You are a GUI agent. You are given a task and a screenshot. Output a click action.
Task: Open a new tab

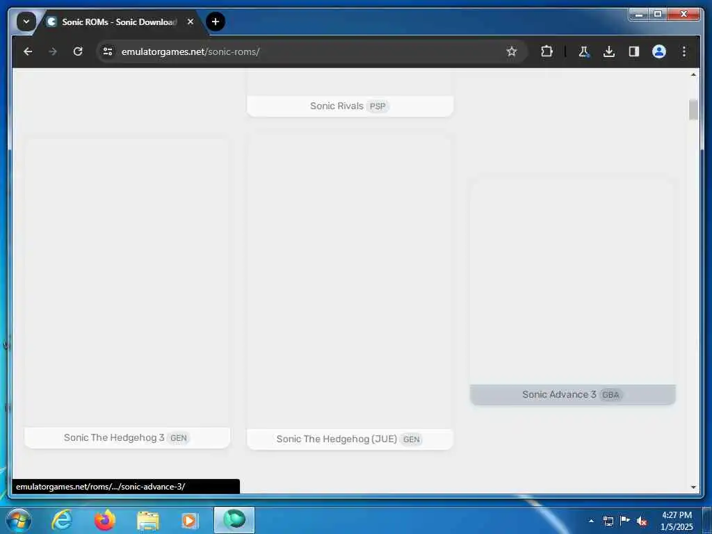216,22
